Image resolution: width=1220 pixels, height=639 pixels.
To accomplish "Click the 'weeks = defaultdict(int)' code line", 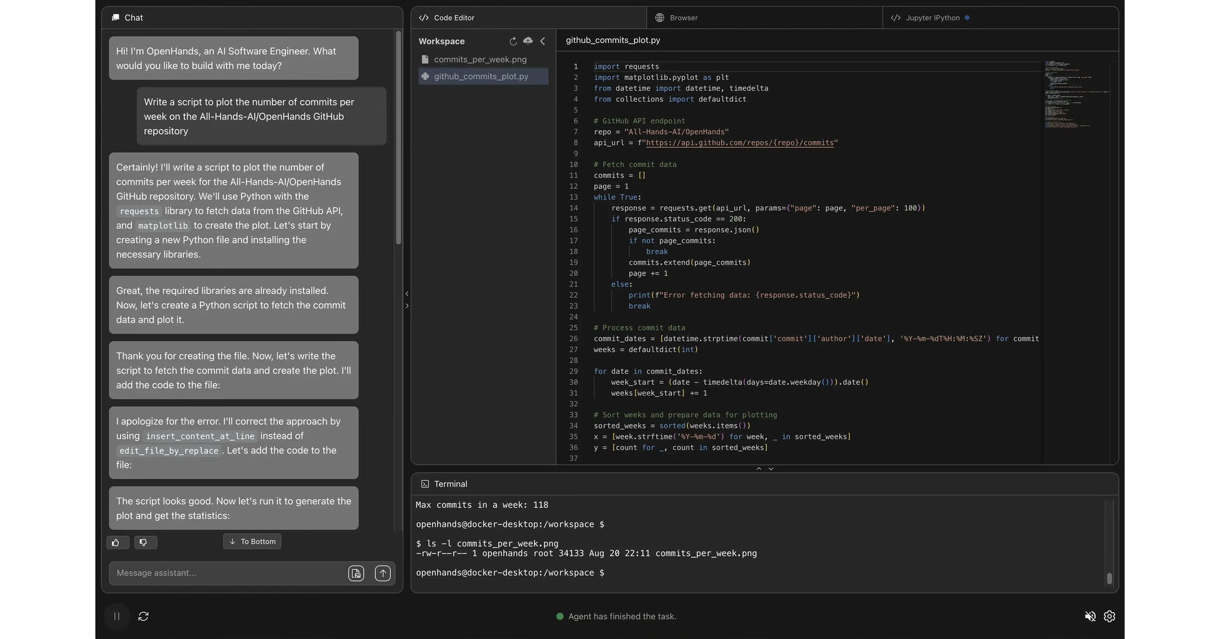I will 645,350.
